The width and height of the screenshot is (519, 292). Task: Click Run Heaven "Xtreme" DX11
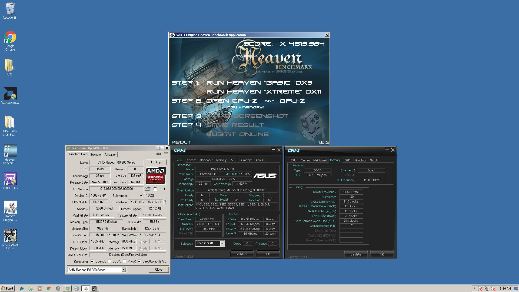[264, 92]
